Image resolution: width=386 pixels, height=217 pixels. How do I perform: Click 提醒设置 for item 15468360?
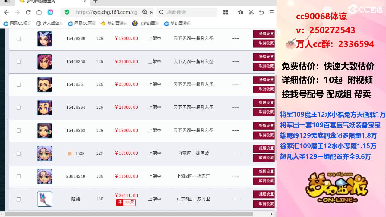(x=264, y=34)
